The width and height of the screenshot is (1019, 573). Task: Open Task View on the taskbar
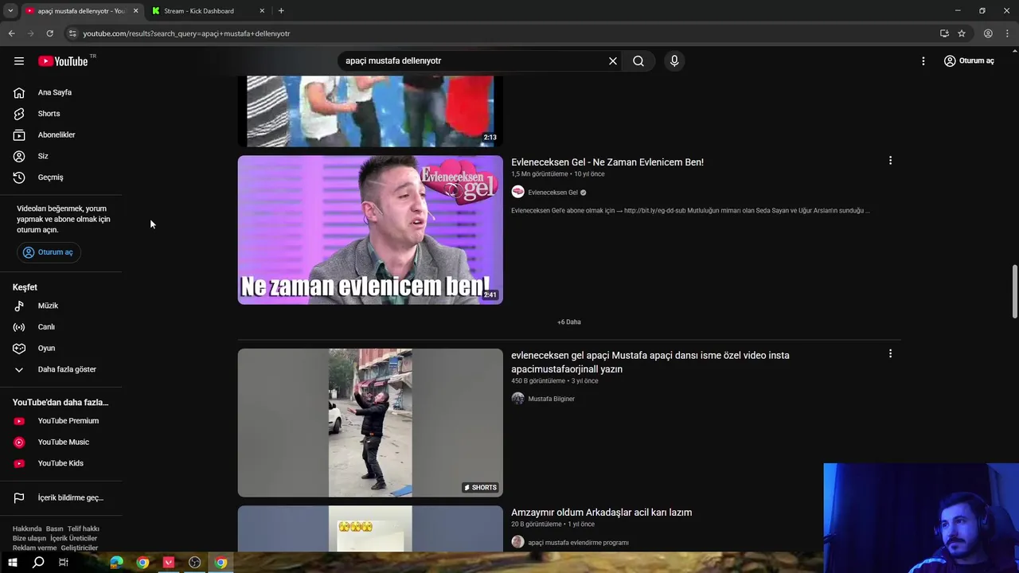[x=64, y=563]
